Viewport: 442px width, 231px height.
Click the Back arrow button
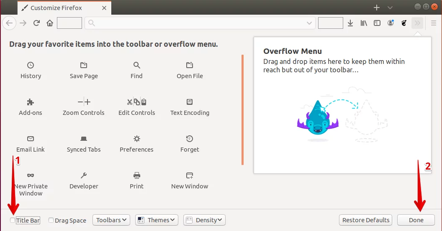(x=9, y=23)
